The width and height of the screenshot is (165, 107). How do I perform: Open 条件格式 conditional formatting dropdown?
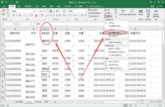tap(94, 10)
